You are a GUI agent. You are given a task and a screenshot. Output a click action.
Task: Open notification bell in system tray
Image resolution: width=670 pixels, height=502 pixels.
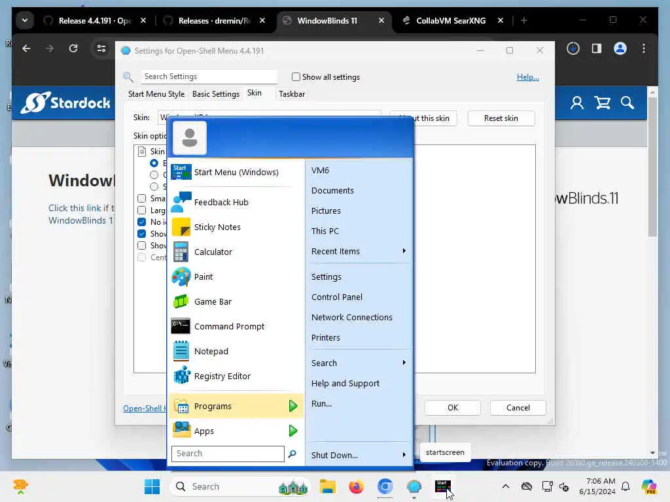626,486
